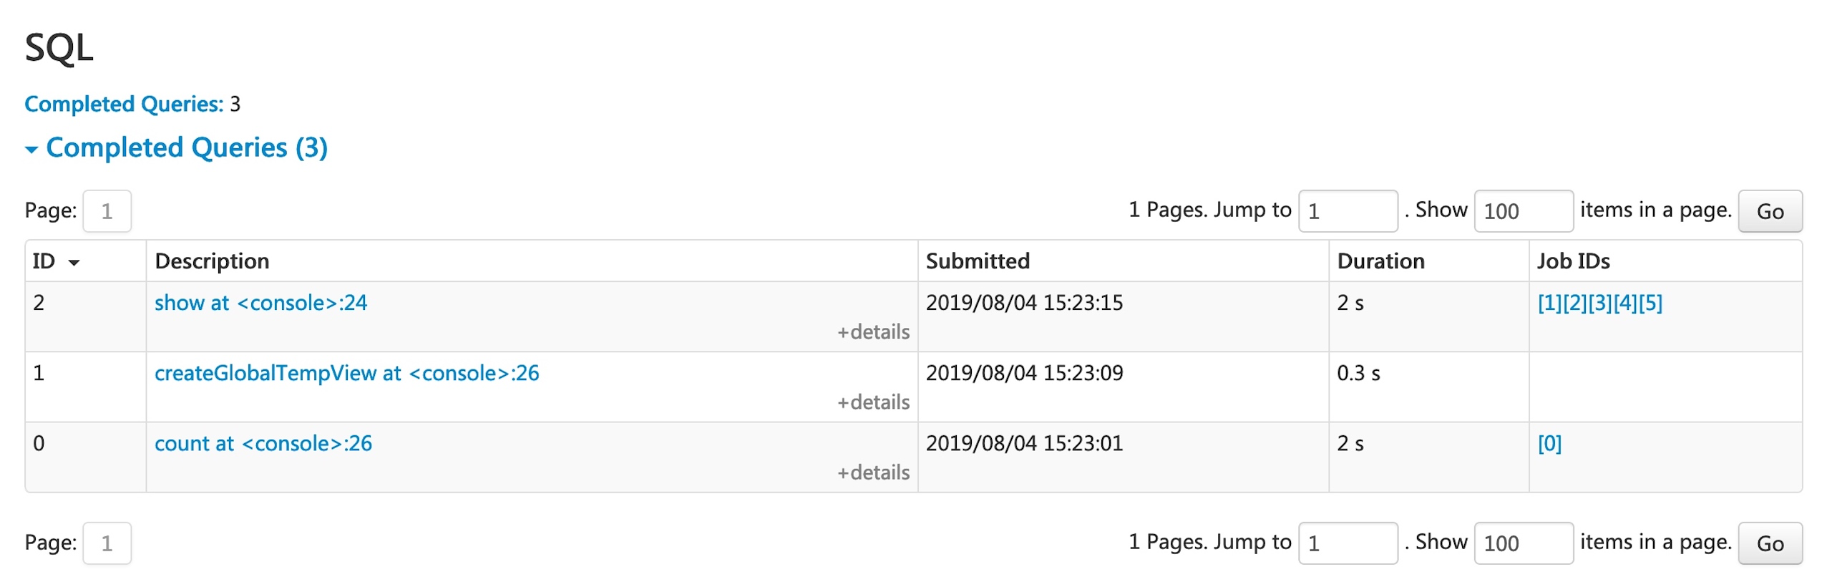This screenshot has height=577, width=1822.
Task: Expand +details for the show query
Action: tap(875, 331)
